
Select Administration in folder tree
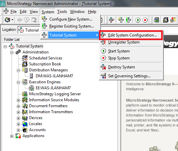[35, 52]
